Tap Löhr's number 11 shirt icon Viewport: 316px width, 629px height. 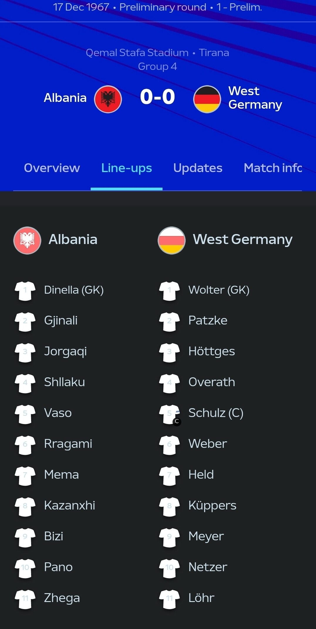point(170,599)
